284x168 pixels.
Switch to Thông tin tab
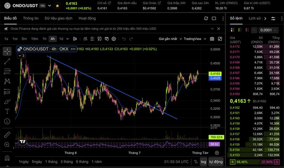(x=30, y=18)
